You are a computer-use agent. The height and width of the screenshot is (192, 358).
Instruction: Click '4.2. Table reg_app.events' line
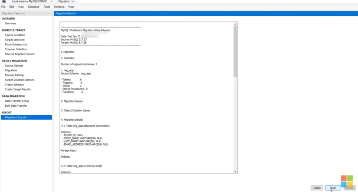point(81,166)
